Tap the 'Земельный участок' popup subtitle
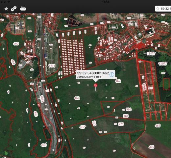This screenshot has width=171, height=158. (89, 77)
